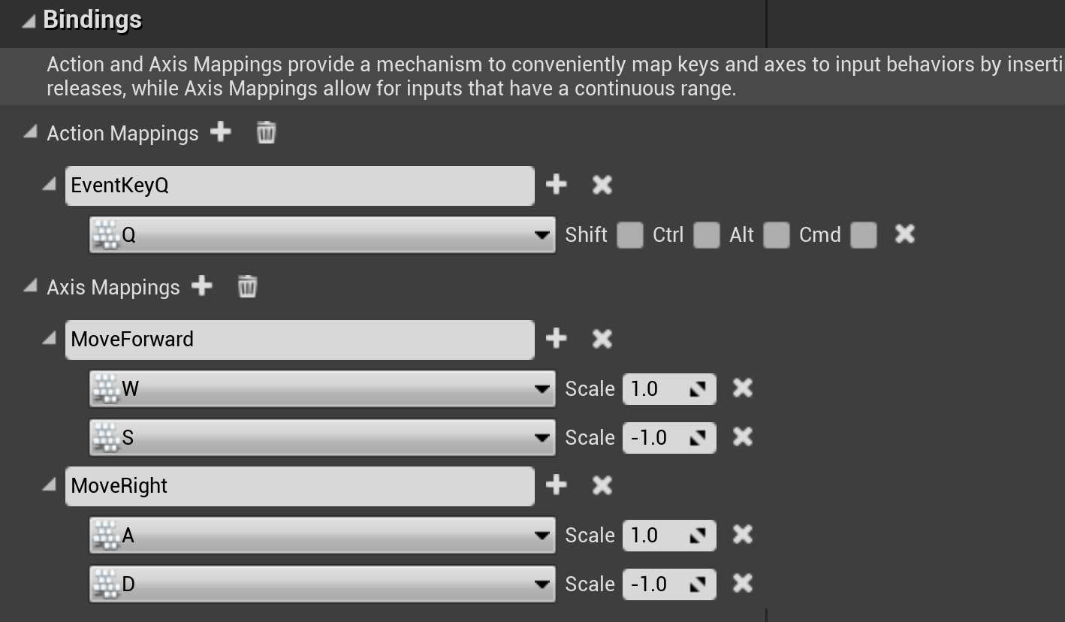
Task: Add a new Axis Mapping with the plus icon
Action: coord(201,286)
